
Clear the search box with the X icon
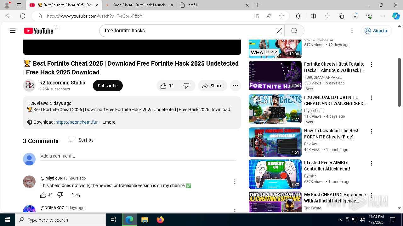tap(279, 30)
